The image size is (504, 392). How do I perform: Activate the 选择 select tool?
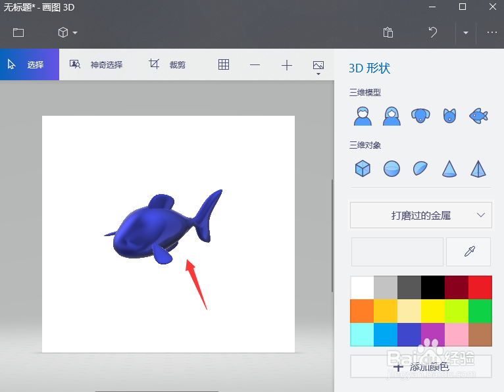pyautogui.click(x=30, y=64)
